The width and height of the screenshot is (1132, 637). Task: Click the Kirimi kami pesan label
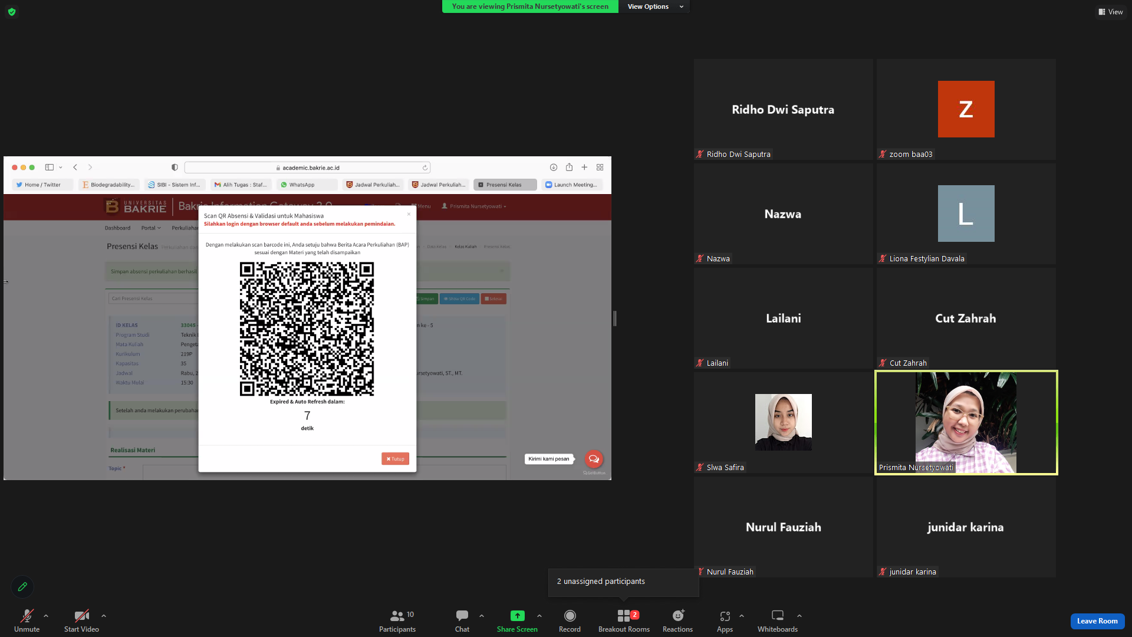point(549,459)
